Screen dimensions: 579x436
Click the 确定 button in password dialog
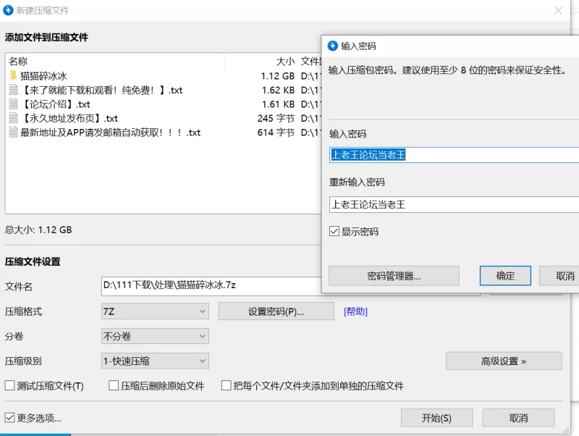(x=505, y=276)
